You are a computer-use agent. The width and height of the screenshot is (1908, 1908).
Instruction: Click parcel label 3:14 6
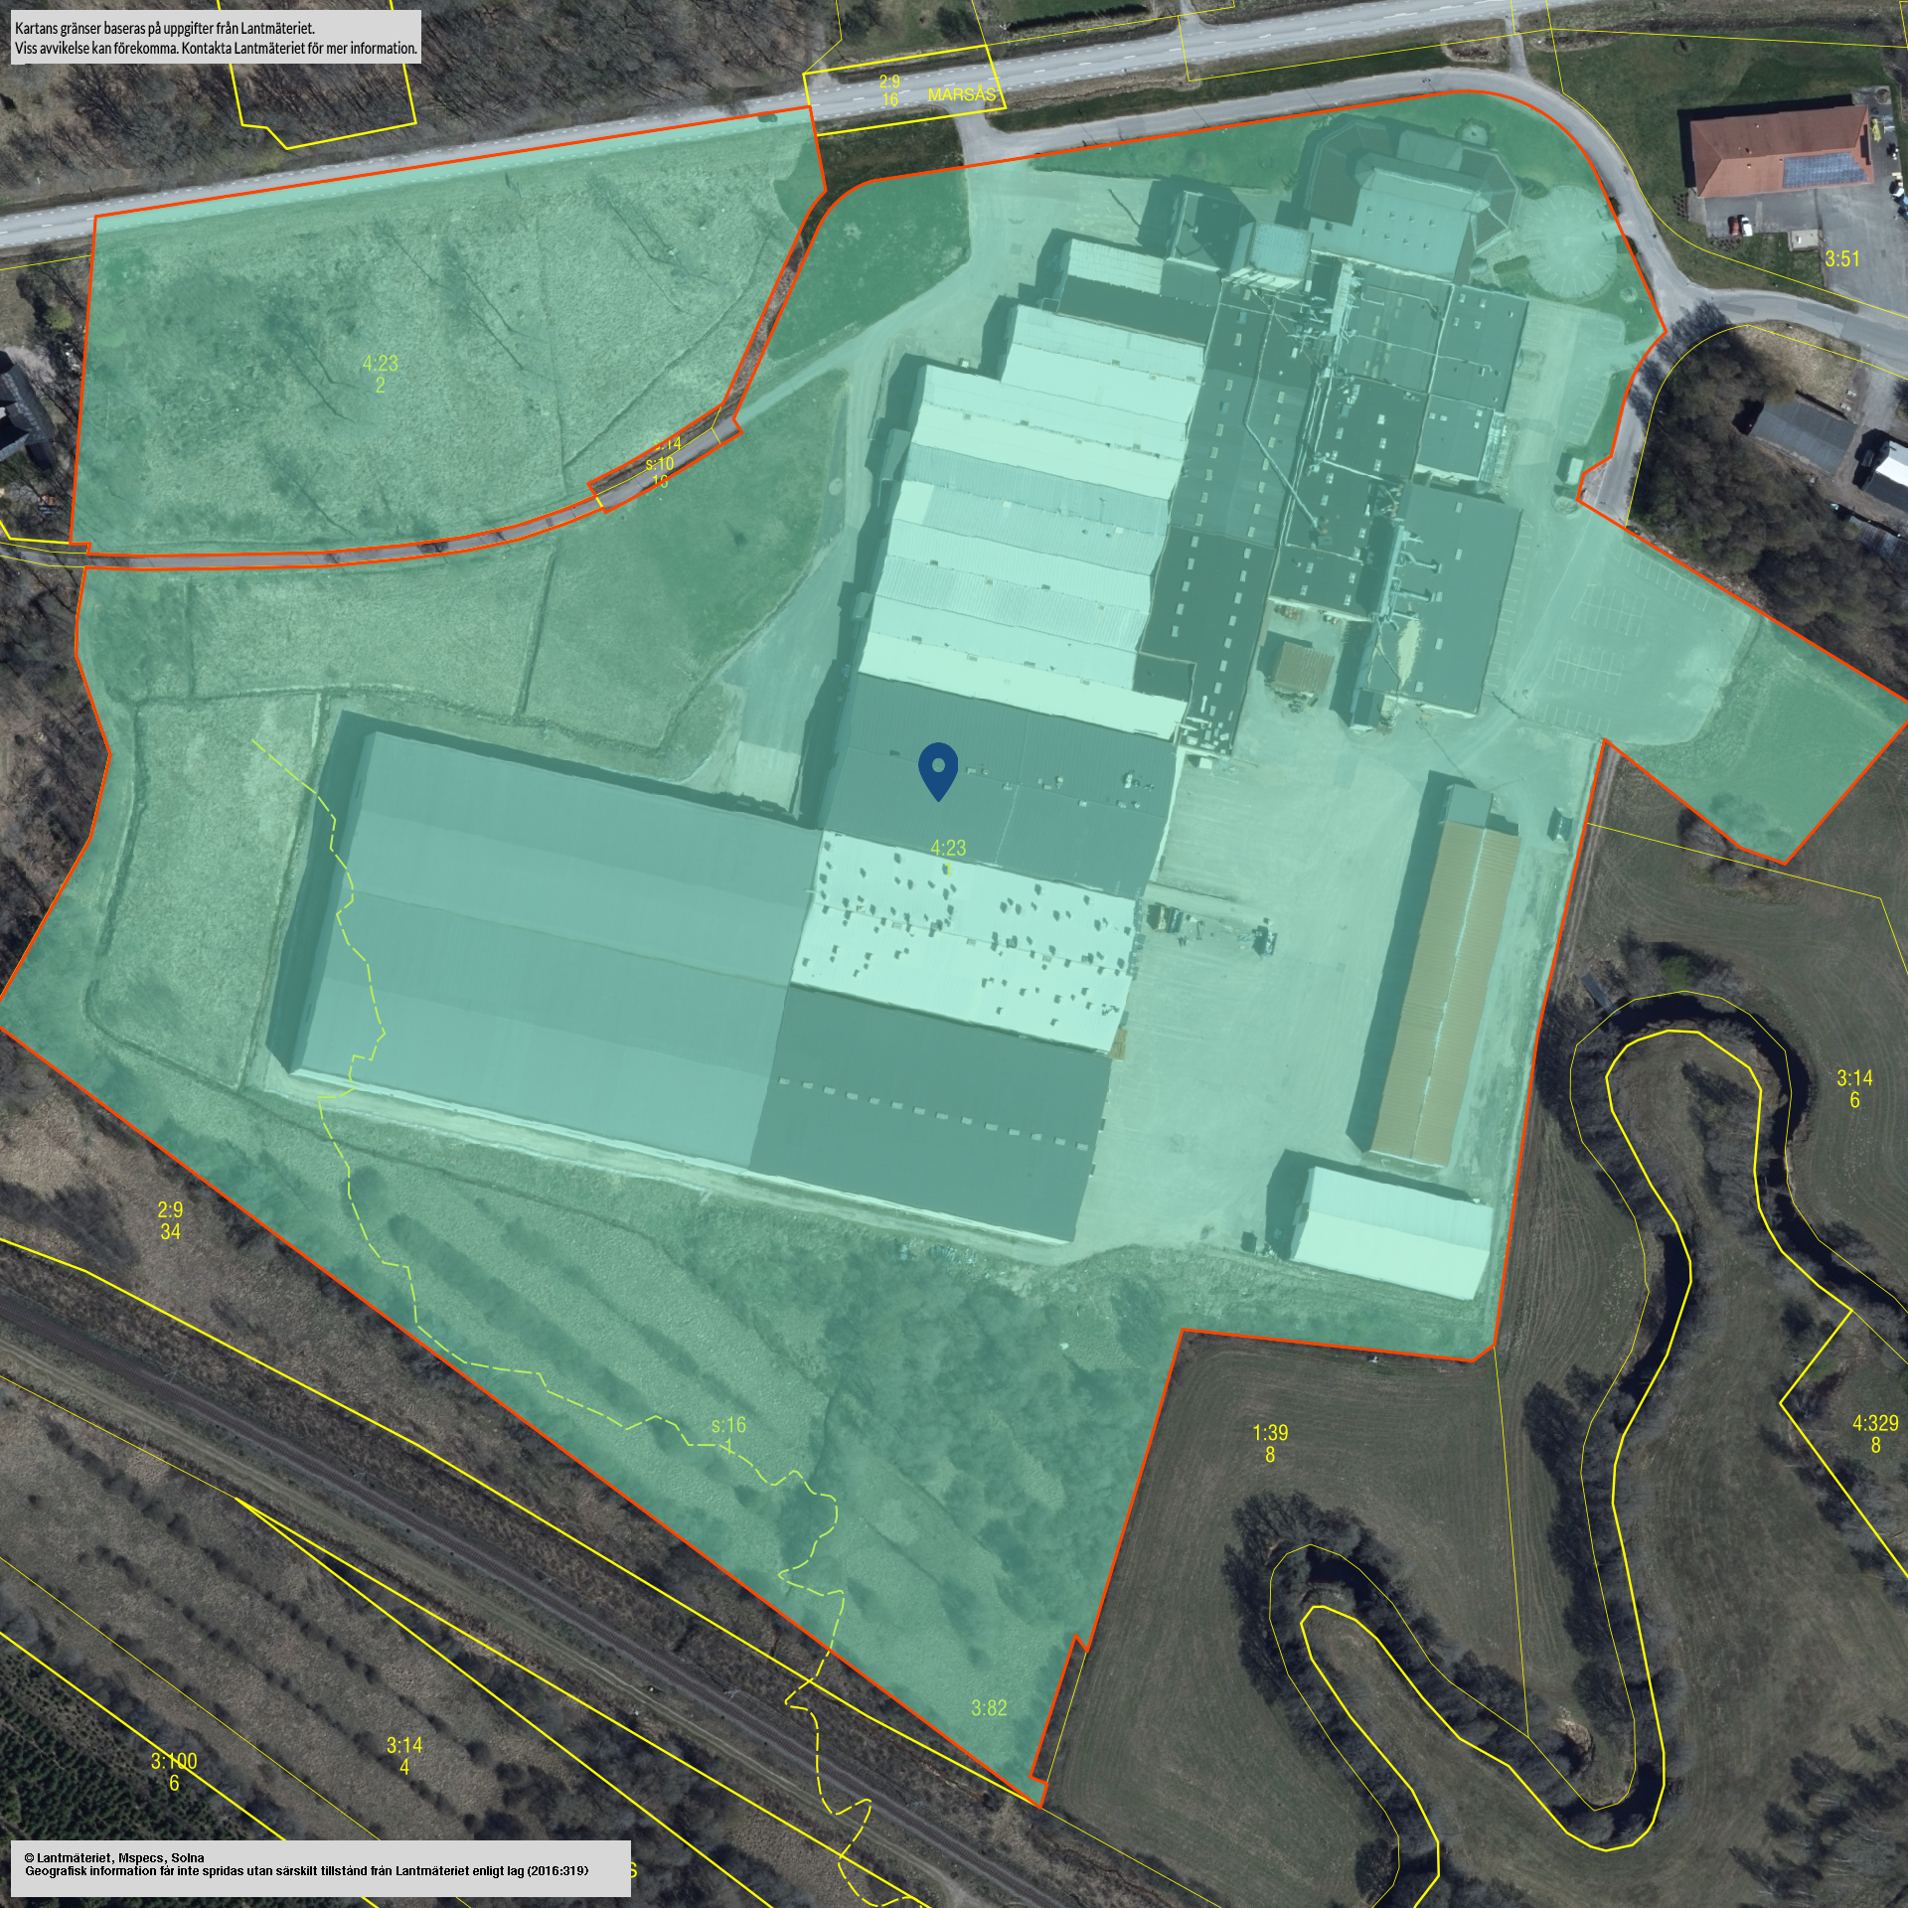(x=1853, y=1088)
